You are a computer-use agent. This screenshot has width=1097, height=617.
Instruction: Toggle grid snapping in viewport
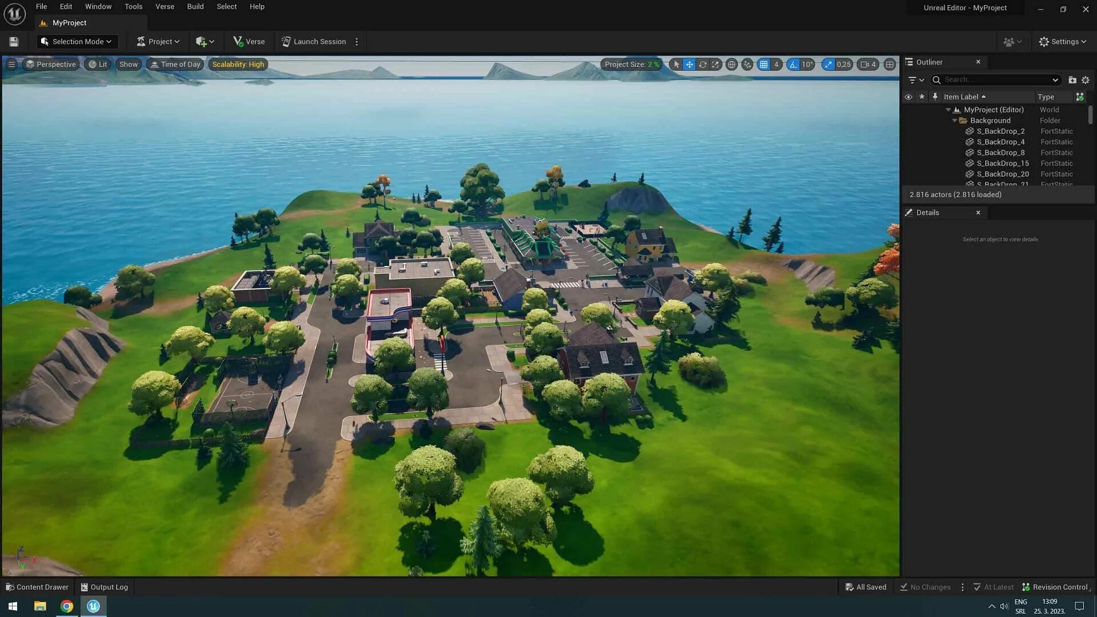coord(763,65)
